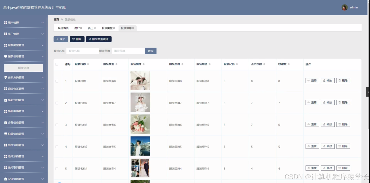
Task: Expand 出片信息管理 menu using its chevron
Action: click(43, 145)
